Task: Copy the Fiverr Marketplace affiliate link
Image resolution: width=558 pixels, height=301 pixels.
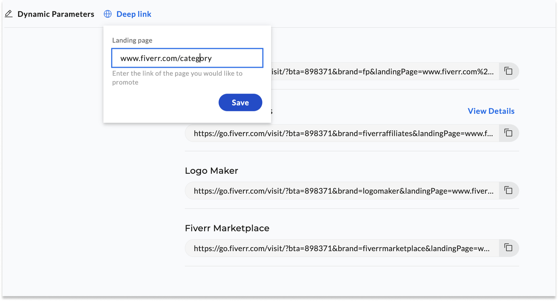Action: click(508, 248)
